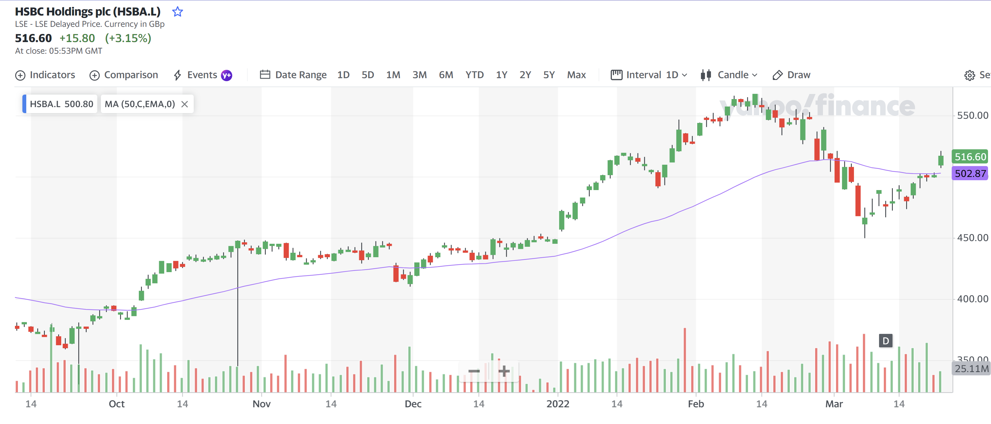Click the +15.80 price change
This screenshot has width=991, height=424.
click(77, 38)
